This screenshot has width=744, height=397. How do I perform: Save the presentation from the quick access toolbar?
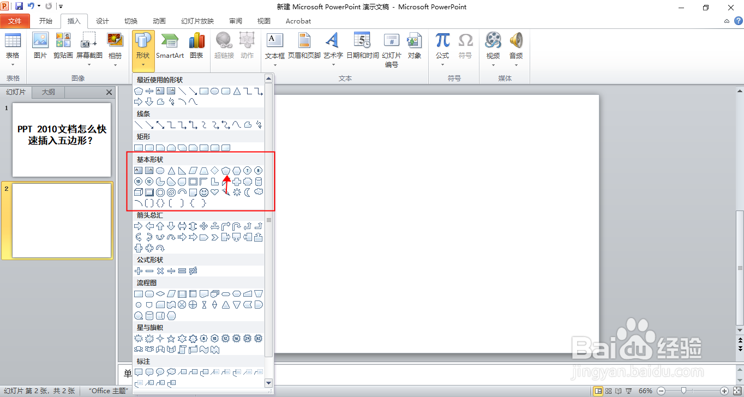point(19,7)
